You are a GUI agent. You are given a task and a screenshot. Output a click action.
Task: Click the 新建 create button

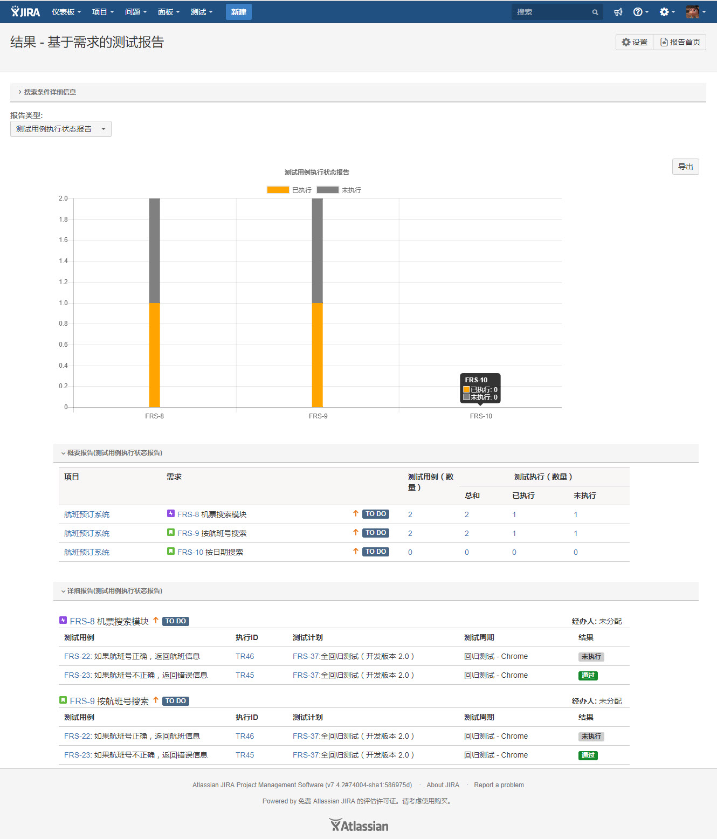point(239,12)
